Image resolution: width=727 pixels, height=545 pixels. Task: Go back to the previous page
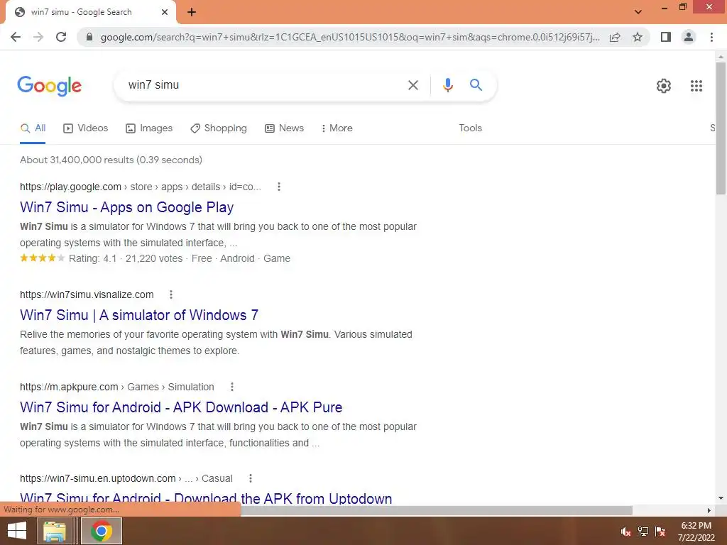(16, 37)
